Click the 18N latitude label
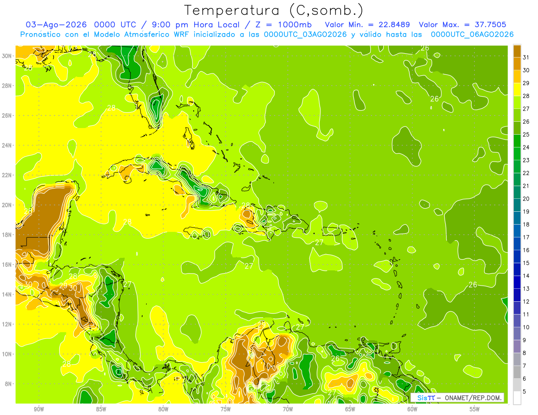This screenshot has width=538, height=415. 7,235
